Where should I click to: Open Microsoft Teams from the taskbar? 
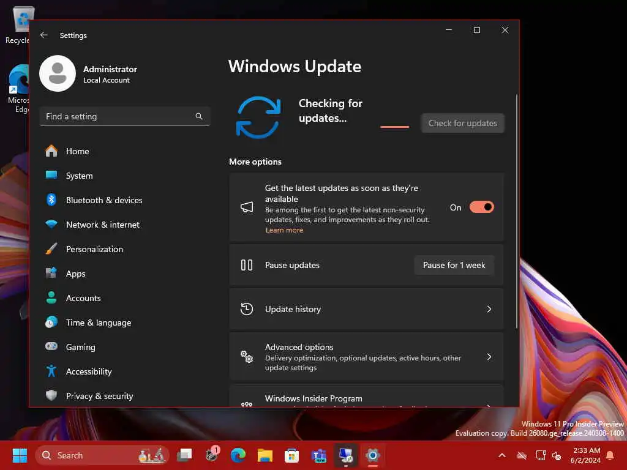coord(318,455)
